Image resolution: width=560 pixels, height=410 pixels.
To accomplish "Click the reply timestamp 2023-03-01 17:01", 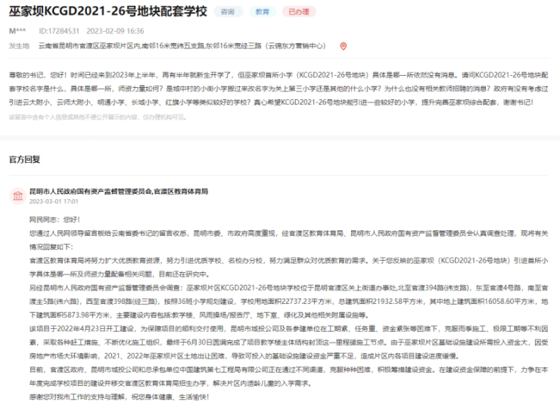I will [x=54, y=202].
